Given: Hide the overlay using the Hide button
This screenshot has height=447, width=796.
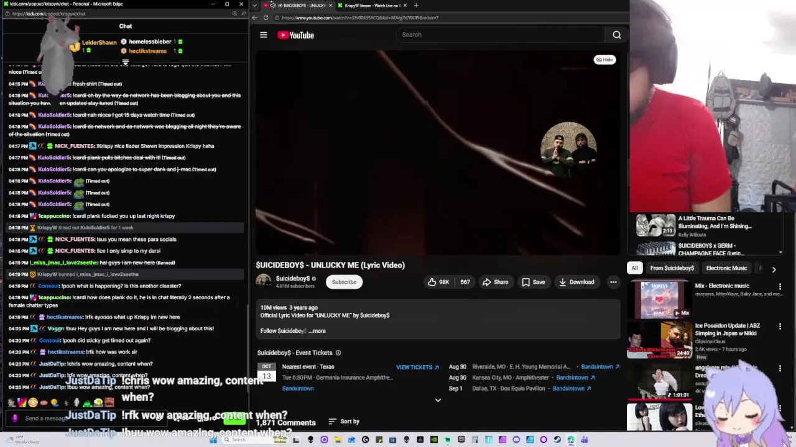Looking at the screenshot, I should point(604,60).
